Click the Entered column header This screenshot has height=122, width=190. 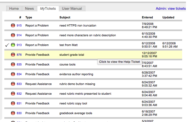(x=147, y=17)
